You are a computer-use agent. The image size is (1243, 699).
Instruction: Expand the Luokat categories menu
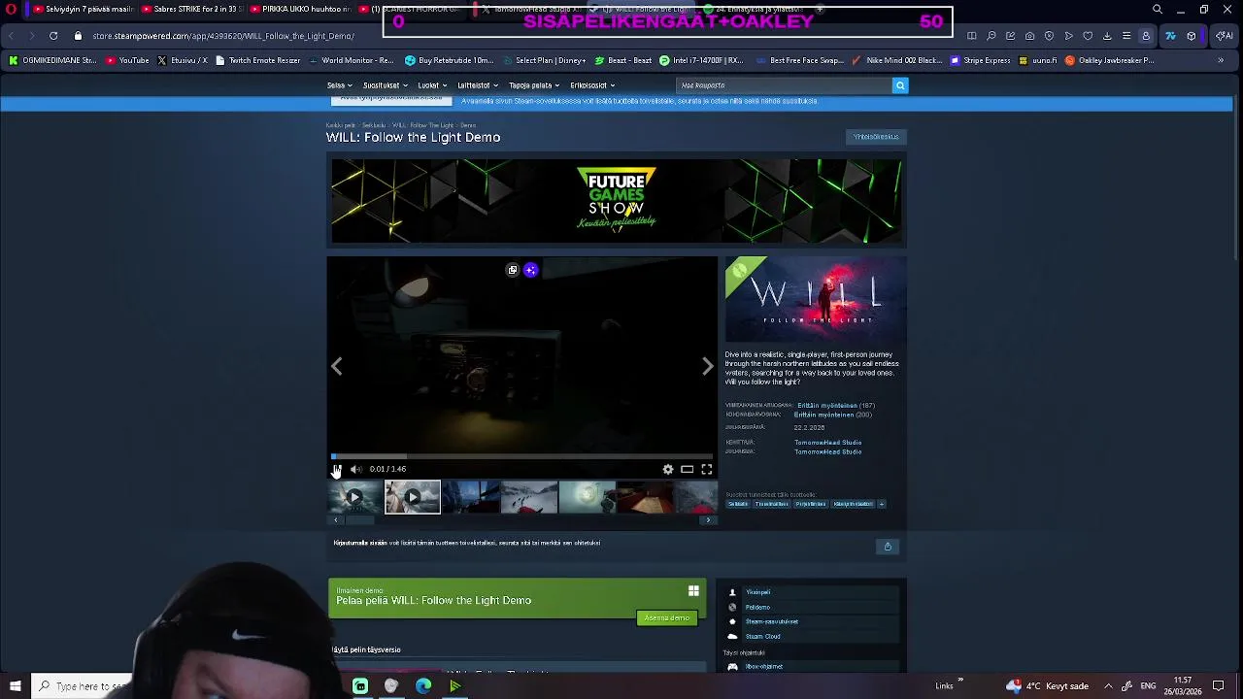point(432,85)
